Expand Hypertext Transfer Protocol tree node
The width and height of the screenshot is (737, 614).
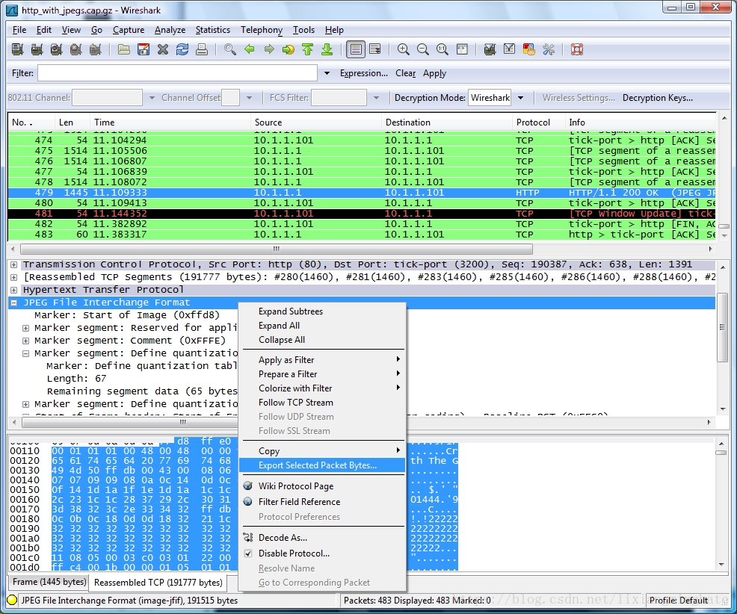tap(14, 290)
